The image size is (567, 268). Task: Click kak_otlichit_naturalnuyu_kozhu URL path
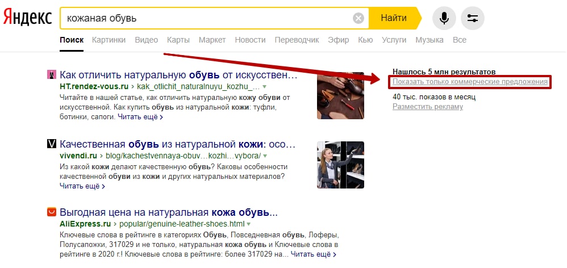[x=198, y=87]
